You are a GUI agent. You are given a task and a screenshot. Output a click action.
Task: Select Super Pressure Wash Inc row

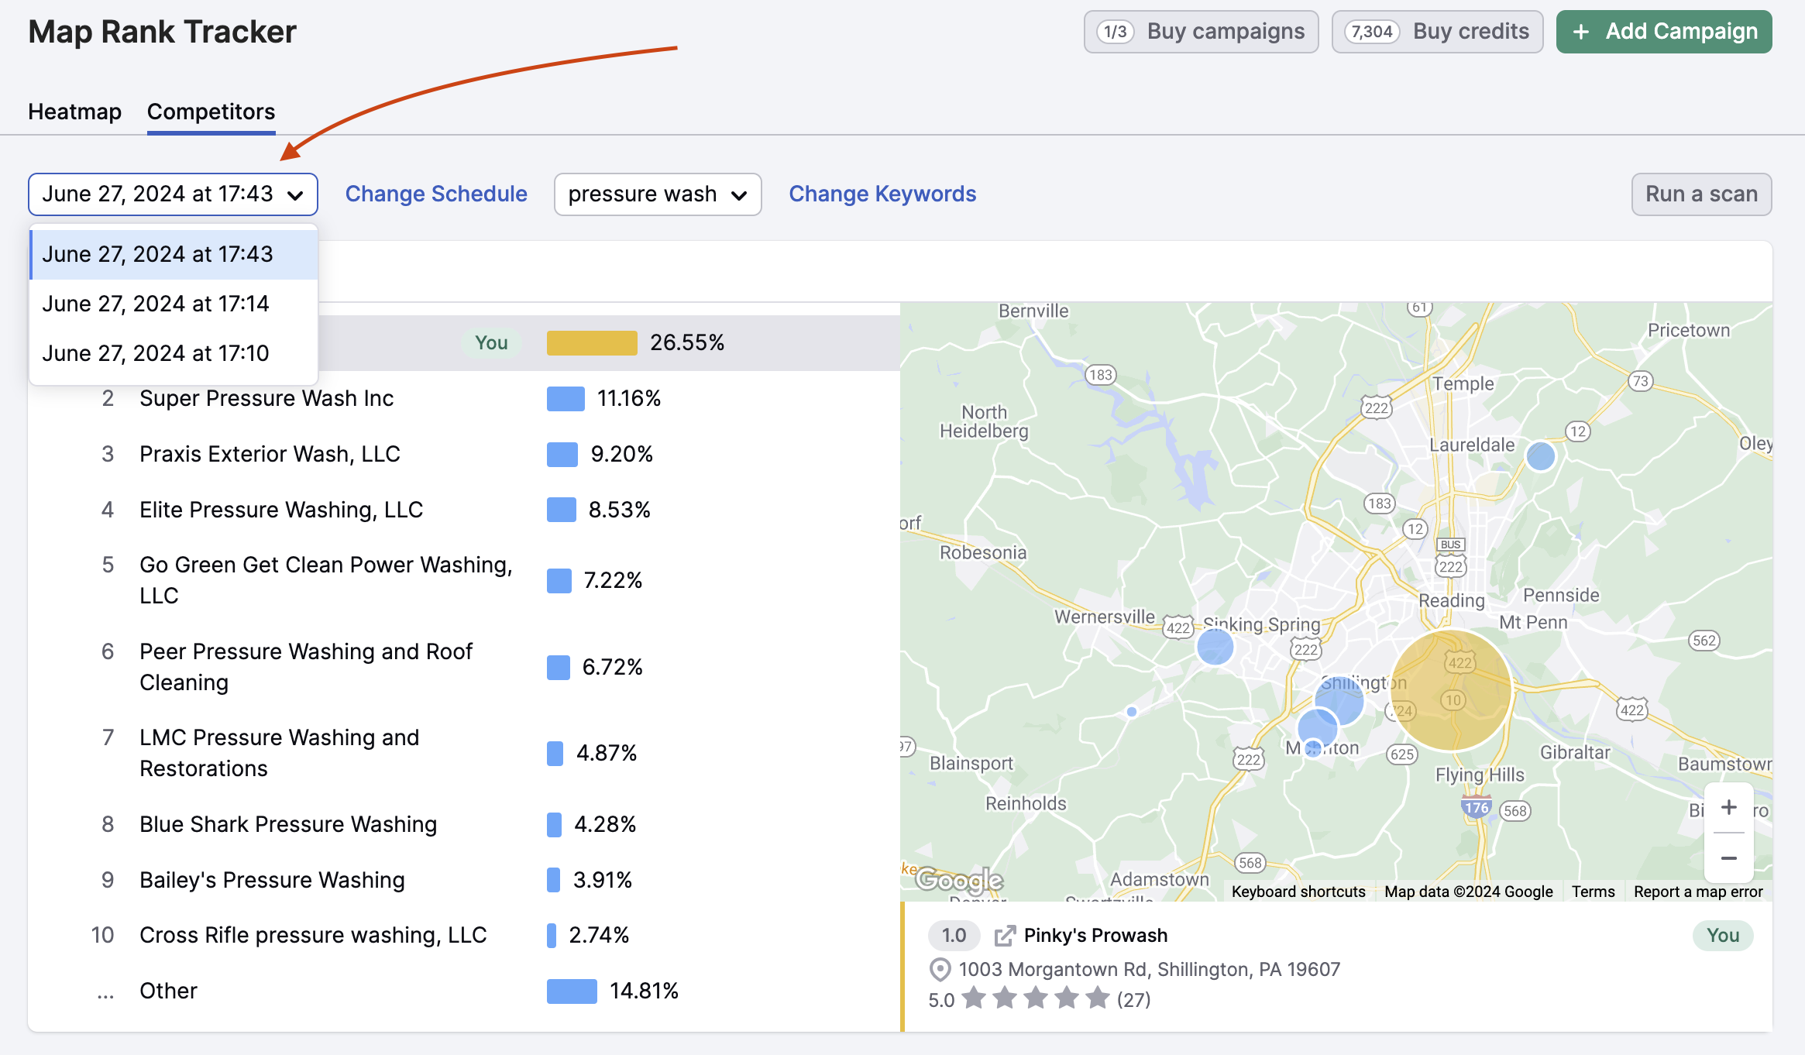point(465,398)
